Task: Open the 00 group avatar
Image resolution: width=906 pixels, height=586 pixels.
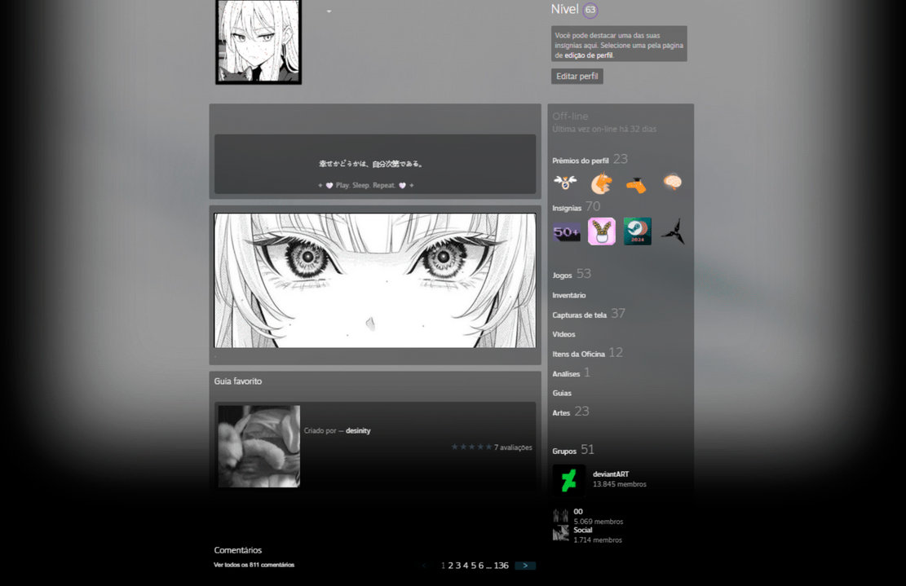Action: (x=560, y=516)
